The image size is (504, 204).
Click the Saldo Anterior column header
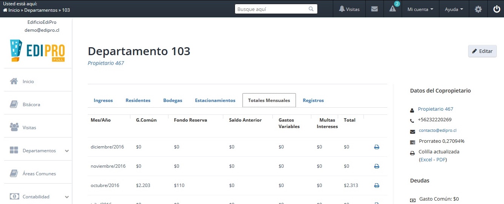[245, 120]
